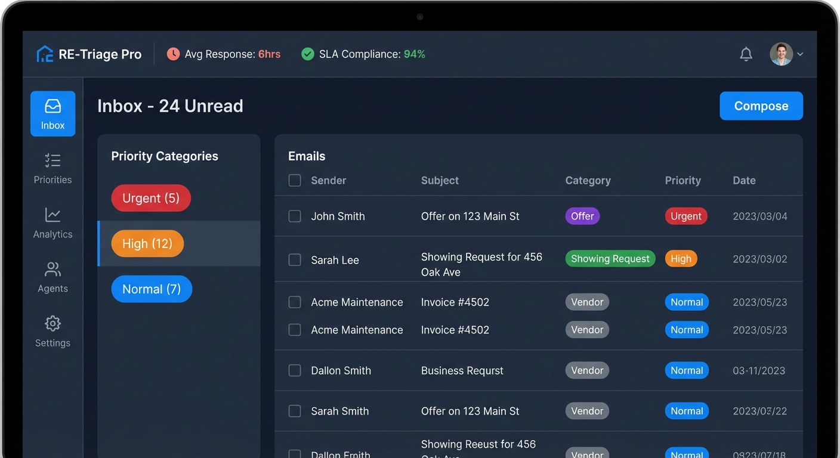Viewport: 840px width, 458px height.
Task: Open the Offer on 123 Main St email from John Smith
Action: tap(470, 216)
